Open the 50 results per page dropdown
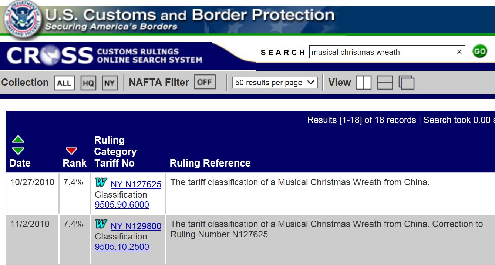This screenshot has height=265, width=495. (275, 83)
